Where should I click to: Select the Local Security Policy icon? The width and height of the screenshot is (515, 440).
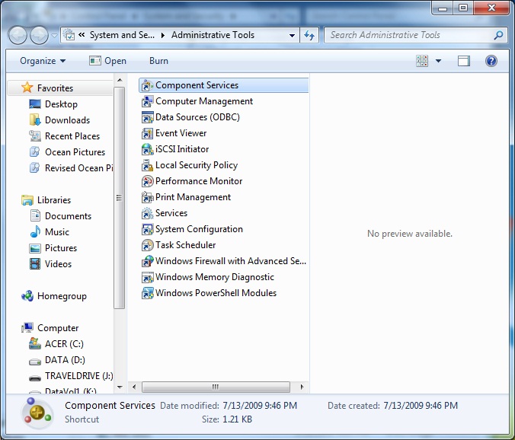pyautogui.click(x=147, y=165)
